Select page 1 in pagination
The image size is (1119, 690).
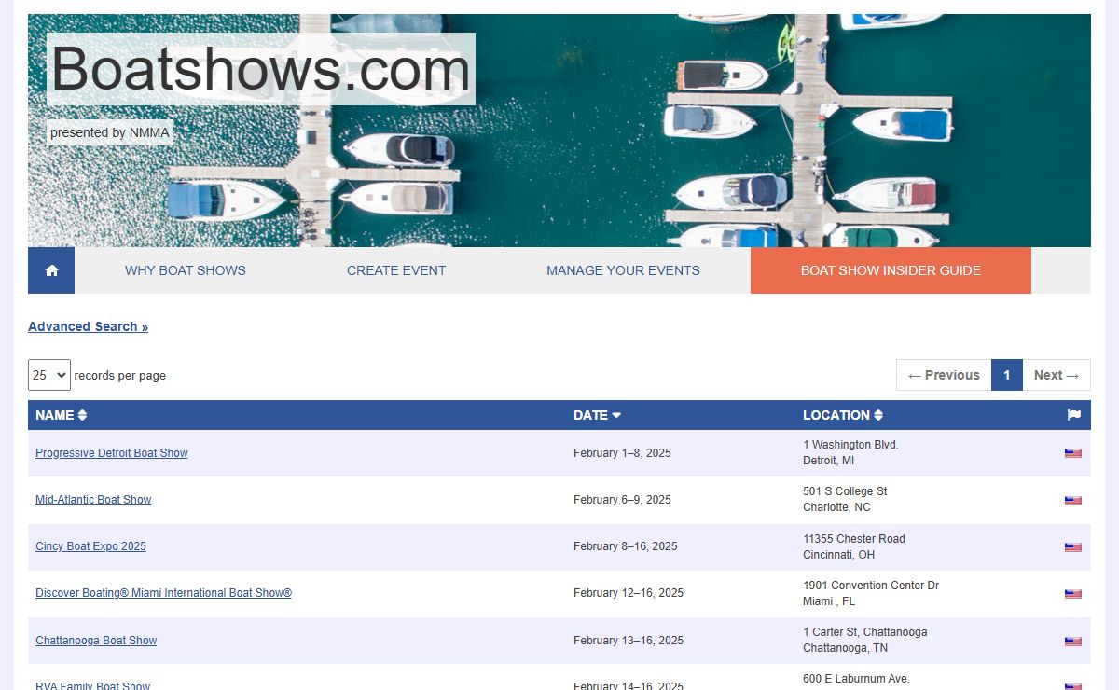[x=1007, y=375]
